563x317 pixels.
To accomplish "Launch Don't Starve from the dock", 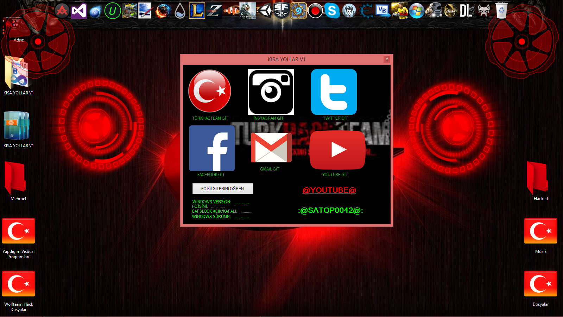I will pyautogui.click(x=349, y=11).
